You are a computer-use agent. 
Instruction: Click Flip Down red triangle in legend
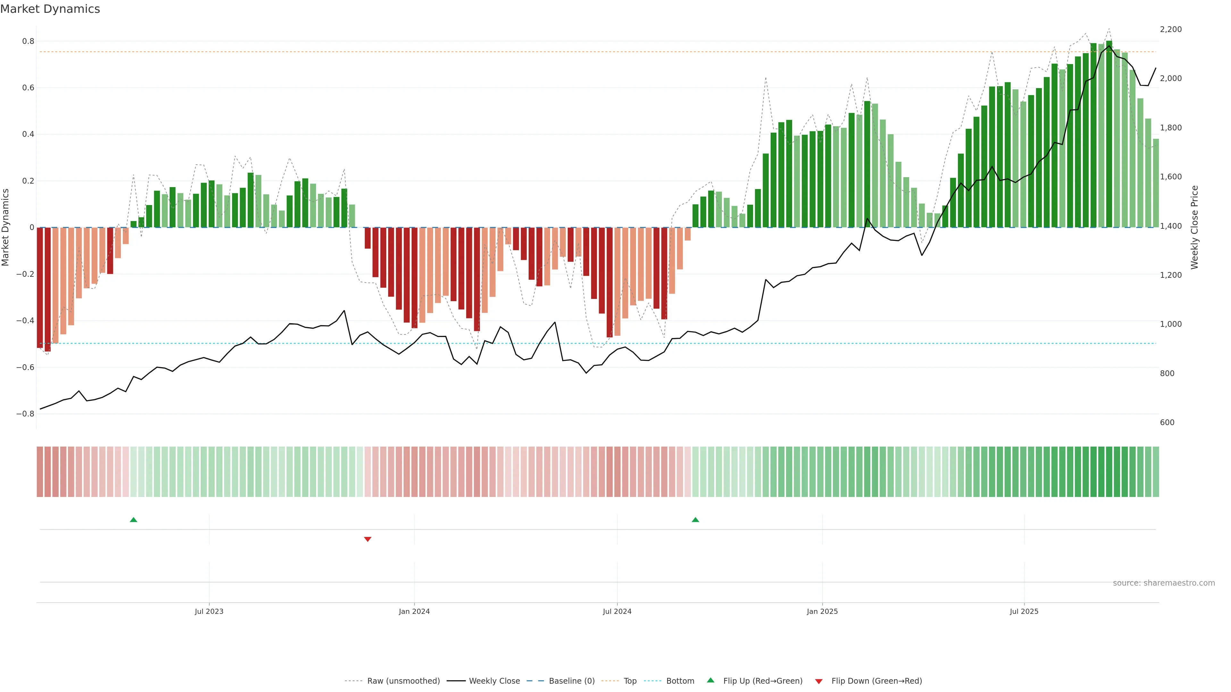pyautogui.click(x=819, y=681)
